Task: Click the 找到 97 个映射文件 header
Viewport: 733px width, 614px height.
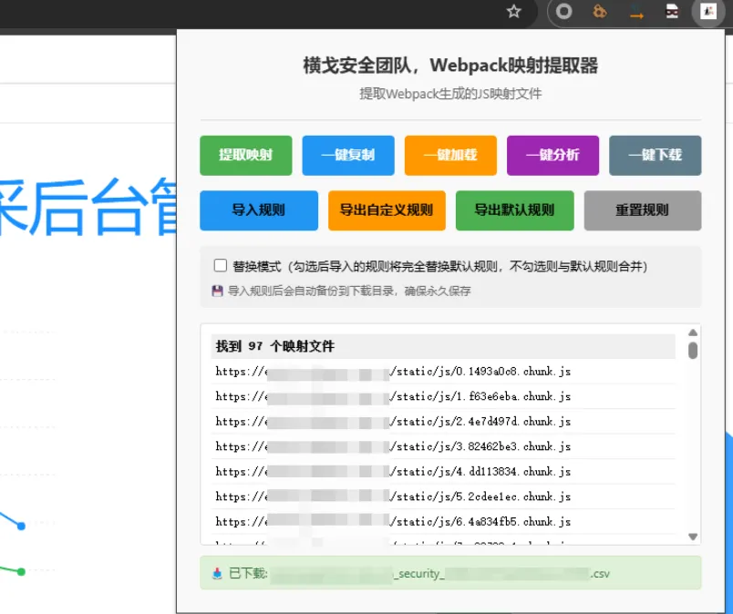Action: [x=443, y=346]
